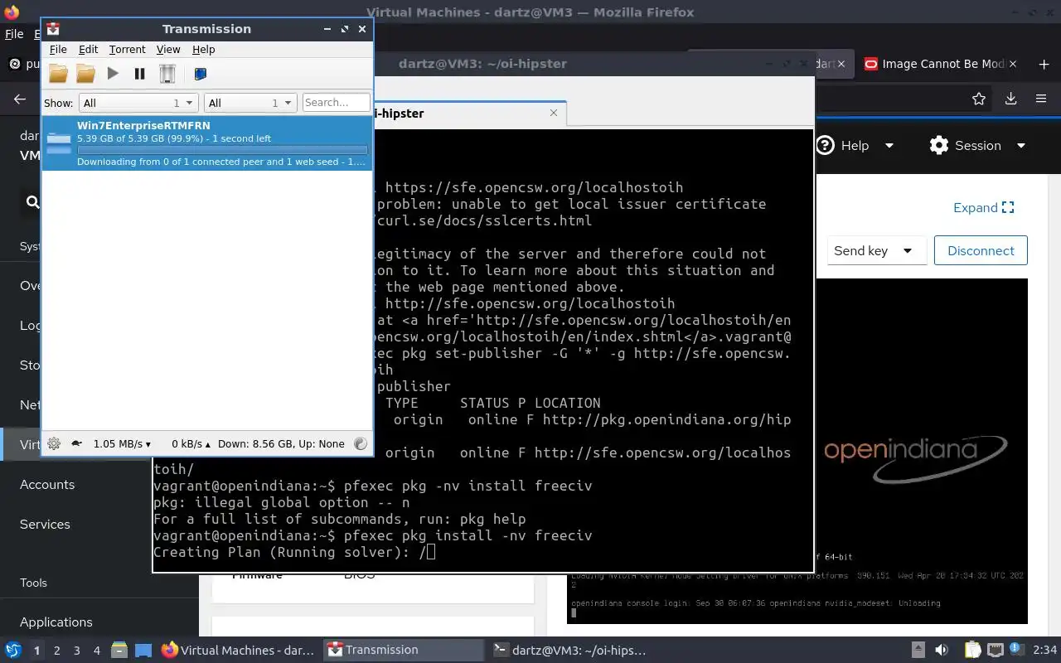This screenshot has height=663, width=1061.
Task: Click the notification tray icon near clock
Action: (x=1018, y=651)
